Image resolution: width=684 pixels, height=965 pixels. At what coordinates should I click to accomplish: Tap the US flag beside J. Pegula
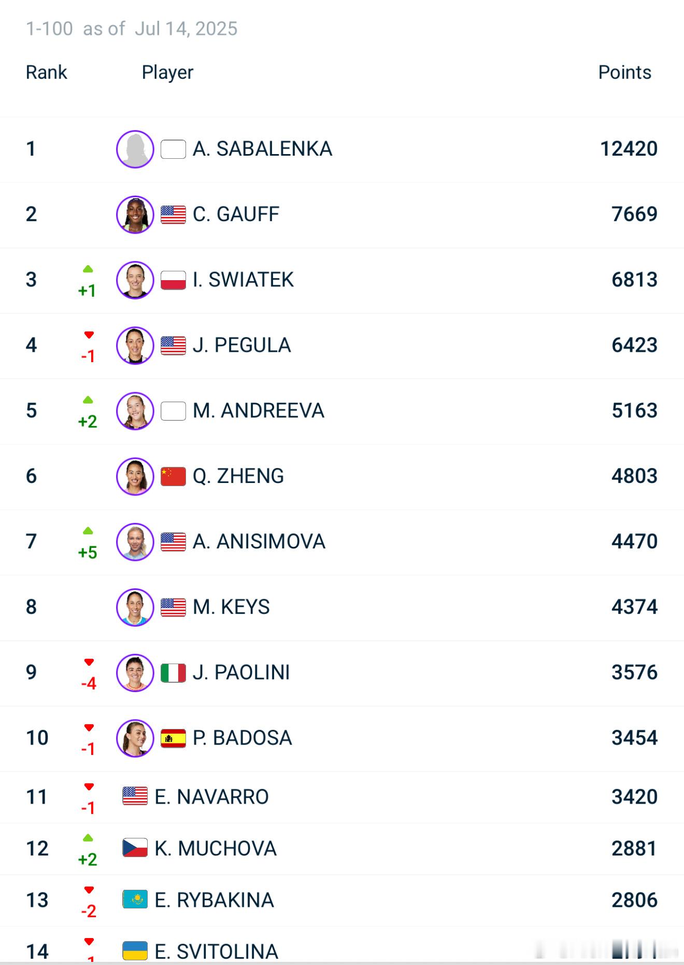tap(173, 346)
